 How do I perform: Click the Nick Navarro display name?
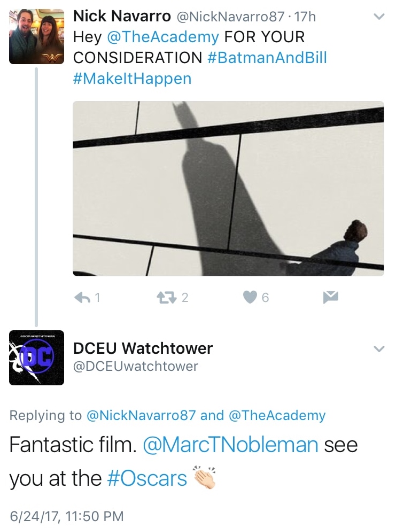[122, 16]
